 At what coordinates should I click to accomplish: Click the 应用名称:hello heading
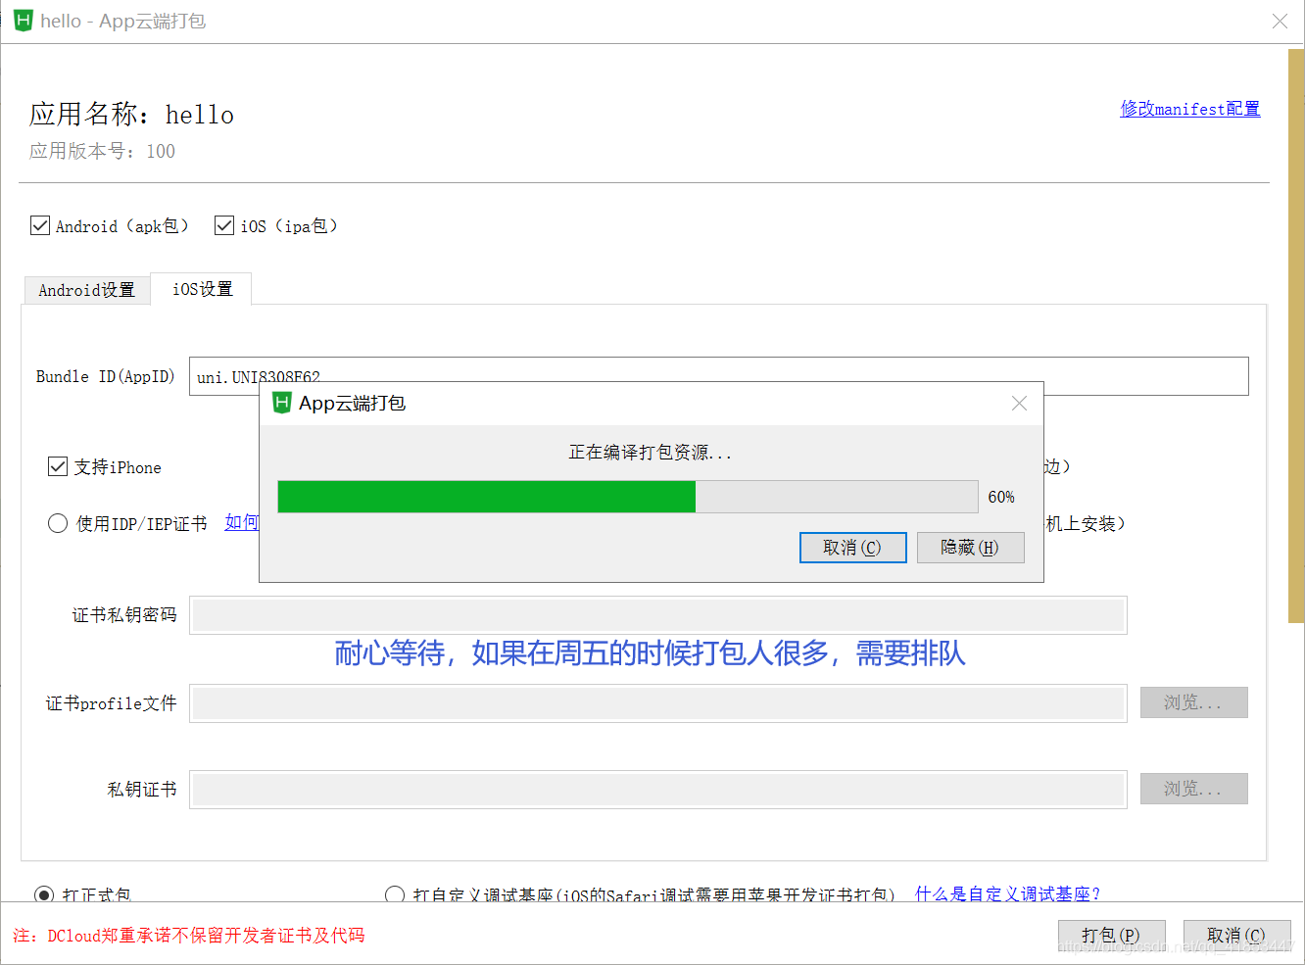131,115
